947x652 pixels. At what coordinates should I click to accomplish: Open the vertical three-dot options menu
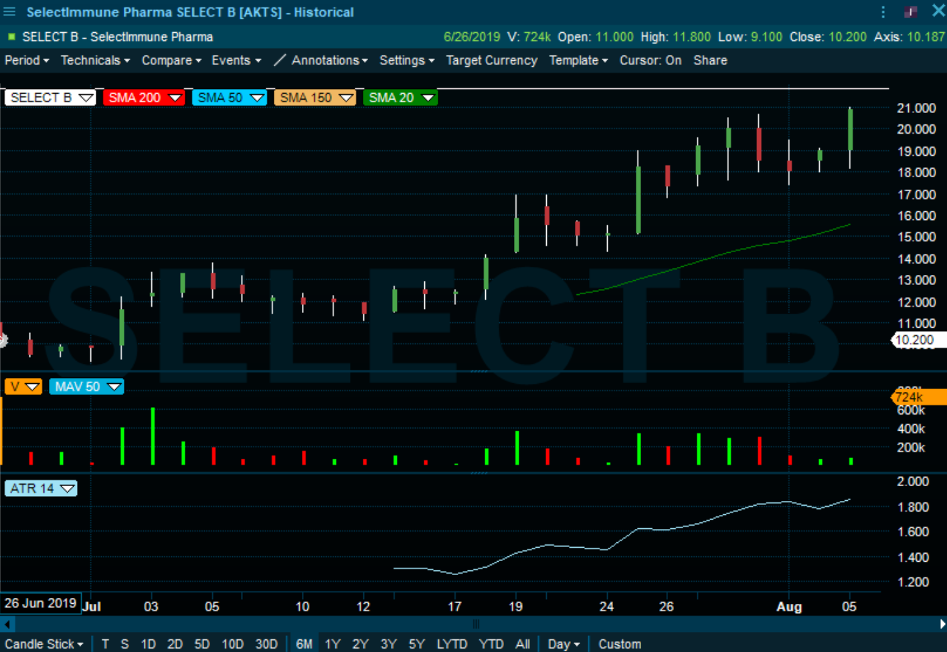[x=883, y=12]
